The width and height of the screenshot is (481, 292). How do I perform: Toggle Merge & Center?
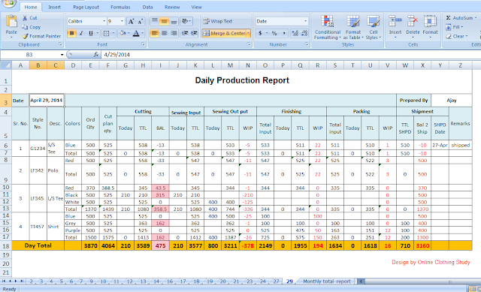224,33
